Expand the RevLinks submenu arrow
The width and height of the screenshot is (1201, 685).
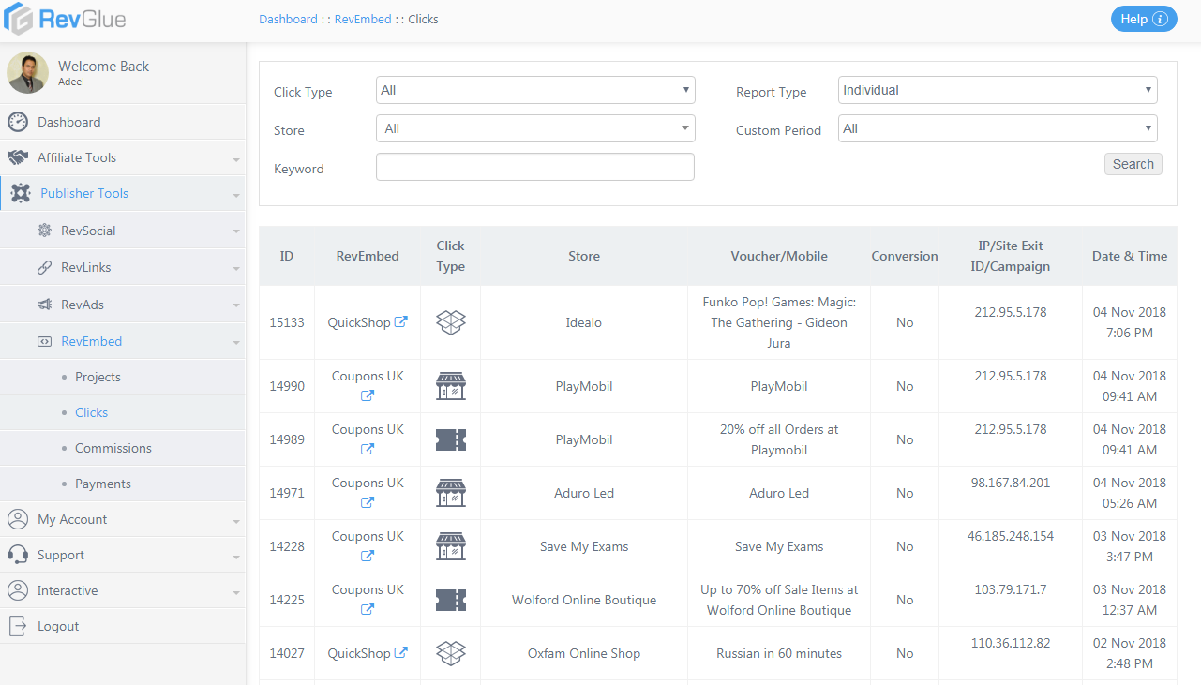[236, 269]
